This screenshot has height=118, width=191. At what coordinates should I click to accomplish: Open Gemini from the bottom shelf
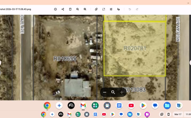point(52,114)
